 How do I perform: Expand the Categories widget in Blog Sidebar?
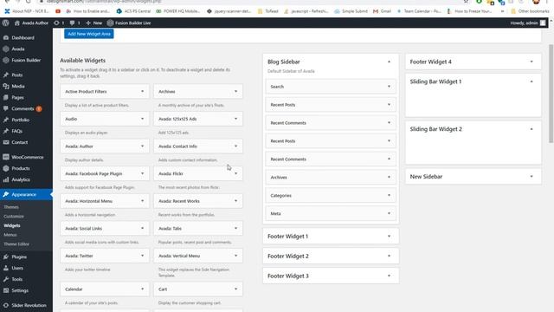389,195
